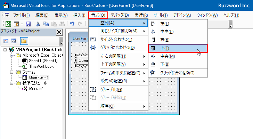
Task: Expand 順序(O) submenu
Action: pyautogui.click(x=118, y=106)
